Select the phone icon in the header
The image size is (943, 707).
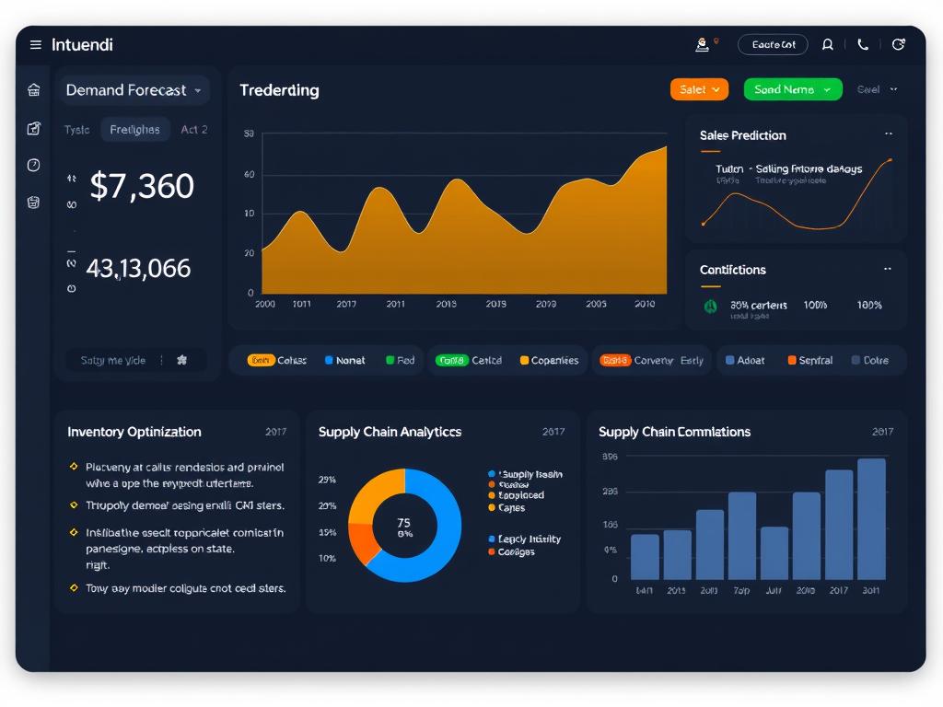tap(863, 44)
